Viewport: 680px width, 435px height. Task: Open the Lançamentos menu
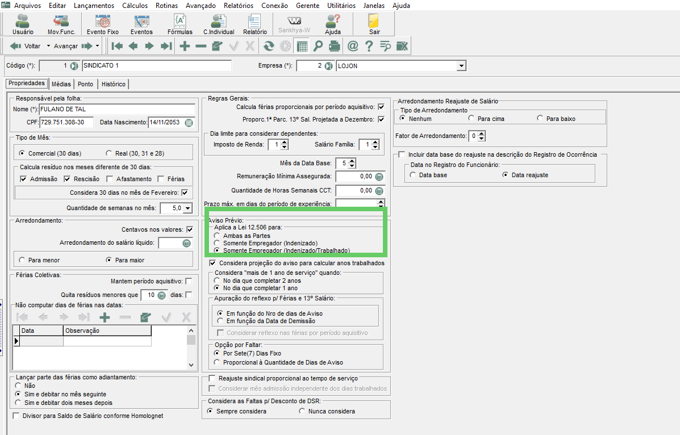pyautogui.click(x=94, y=6)
